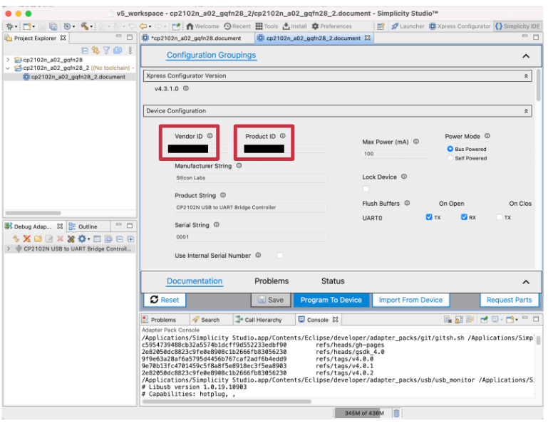Viewport: 553px width, 423px height.
Task: Click the Vendor ID info icon
Action: click(x=210, y=136)
